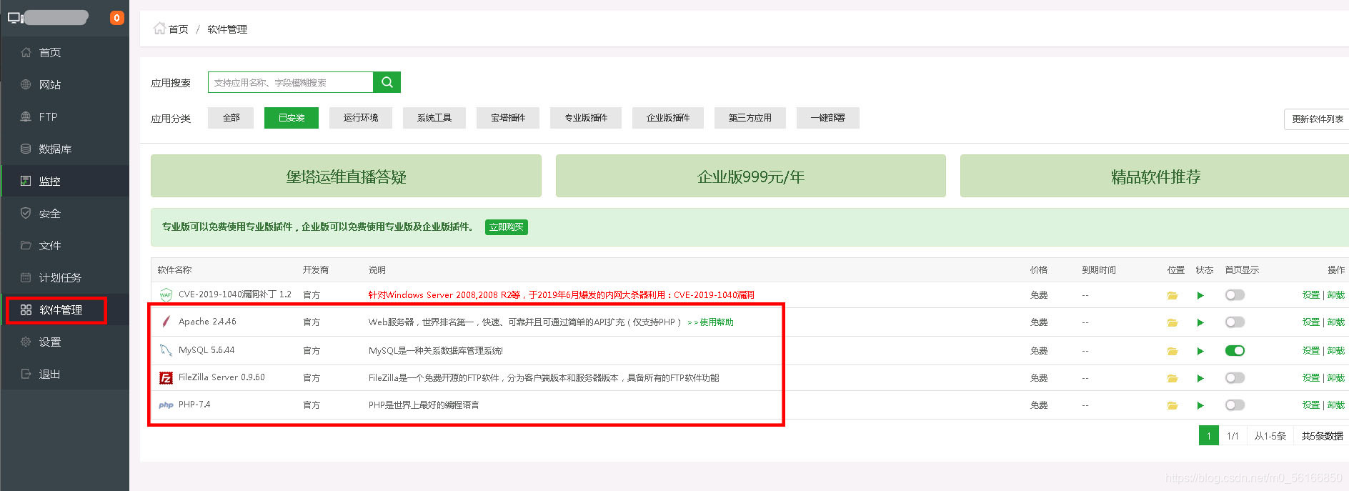Image resolution: width=1349 pixels, height=491 pixels.
Task: Click the home icon in the breadcrumb
Action: click(x=159, y=29)
